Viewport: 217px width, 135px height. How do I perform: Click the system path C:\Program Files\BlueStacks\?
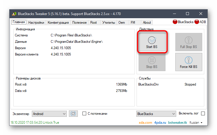click(71, 35)
